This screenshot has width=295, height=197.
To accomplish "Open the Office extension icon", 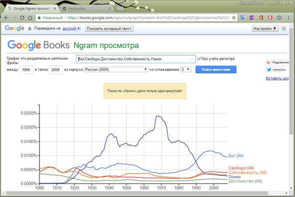I will (261, 17).
